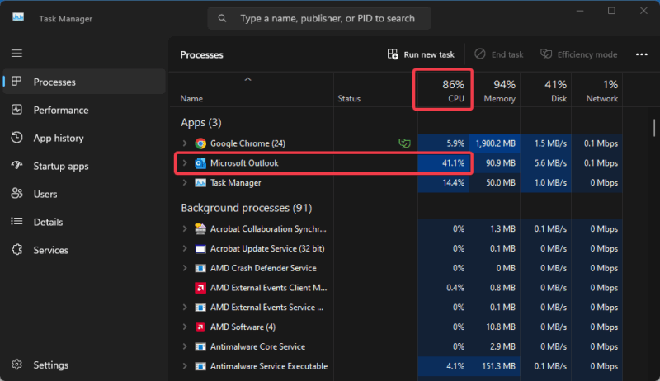
Task: Expand Antimalware Core Service entry
Action: [185, 346]
